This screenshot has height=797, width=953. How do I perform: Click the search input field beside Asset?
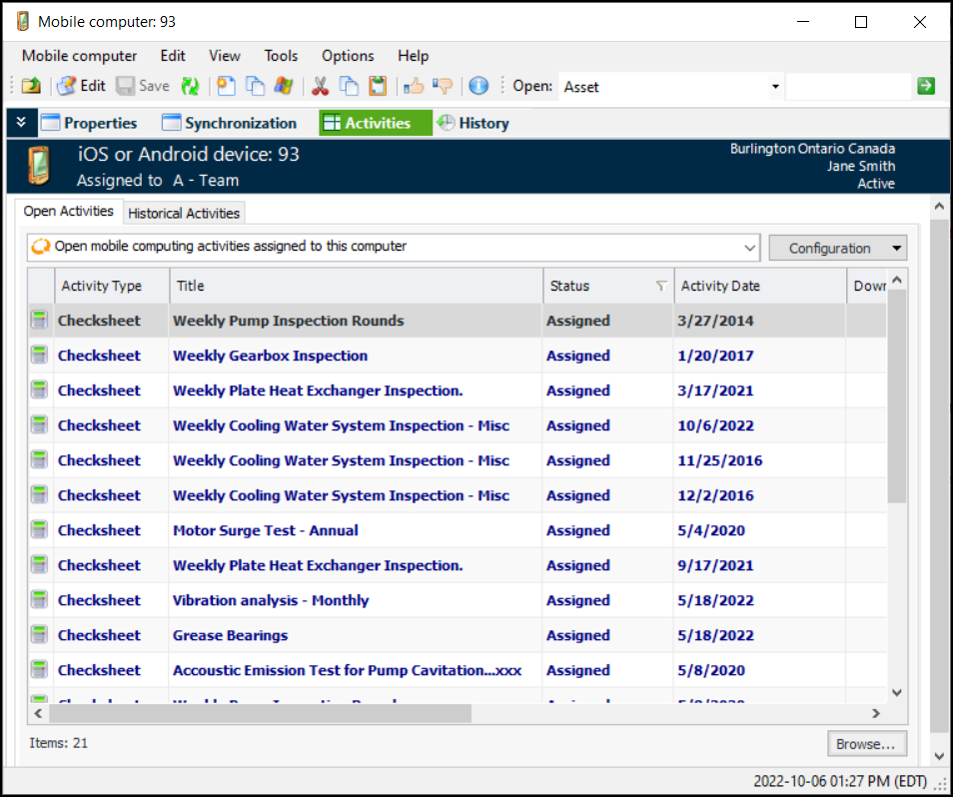pos(847,87)
